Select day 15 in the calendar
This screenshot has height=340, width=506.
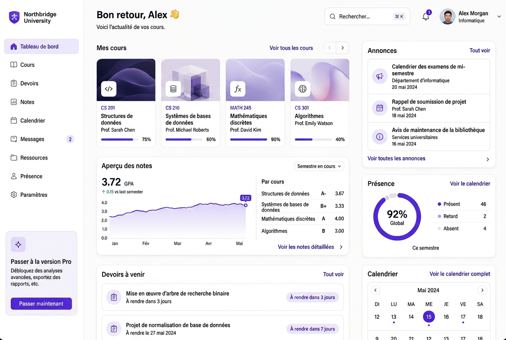[429, 317]
